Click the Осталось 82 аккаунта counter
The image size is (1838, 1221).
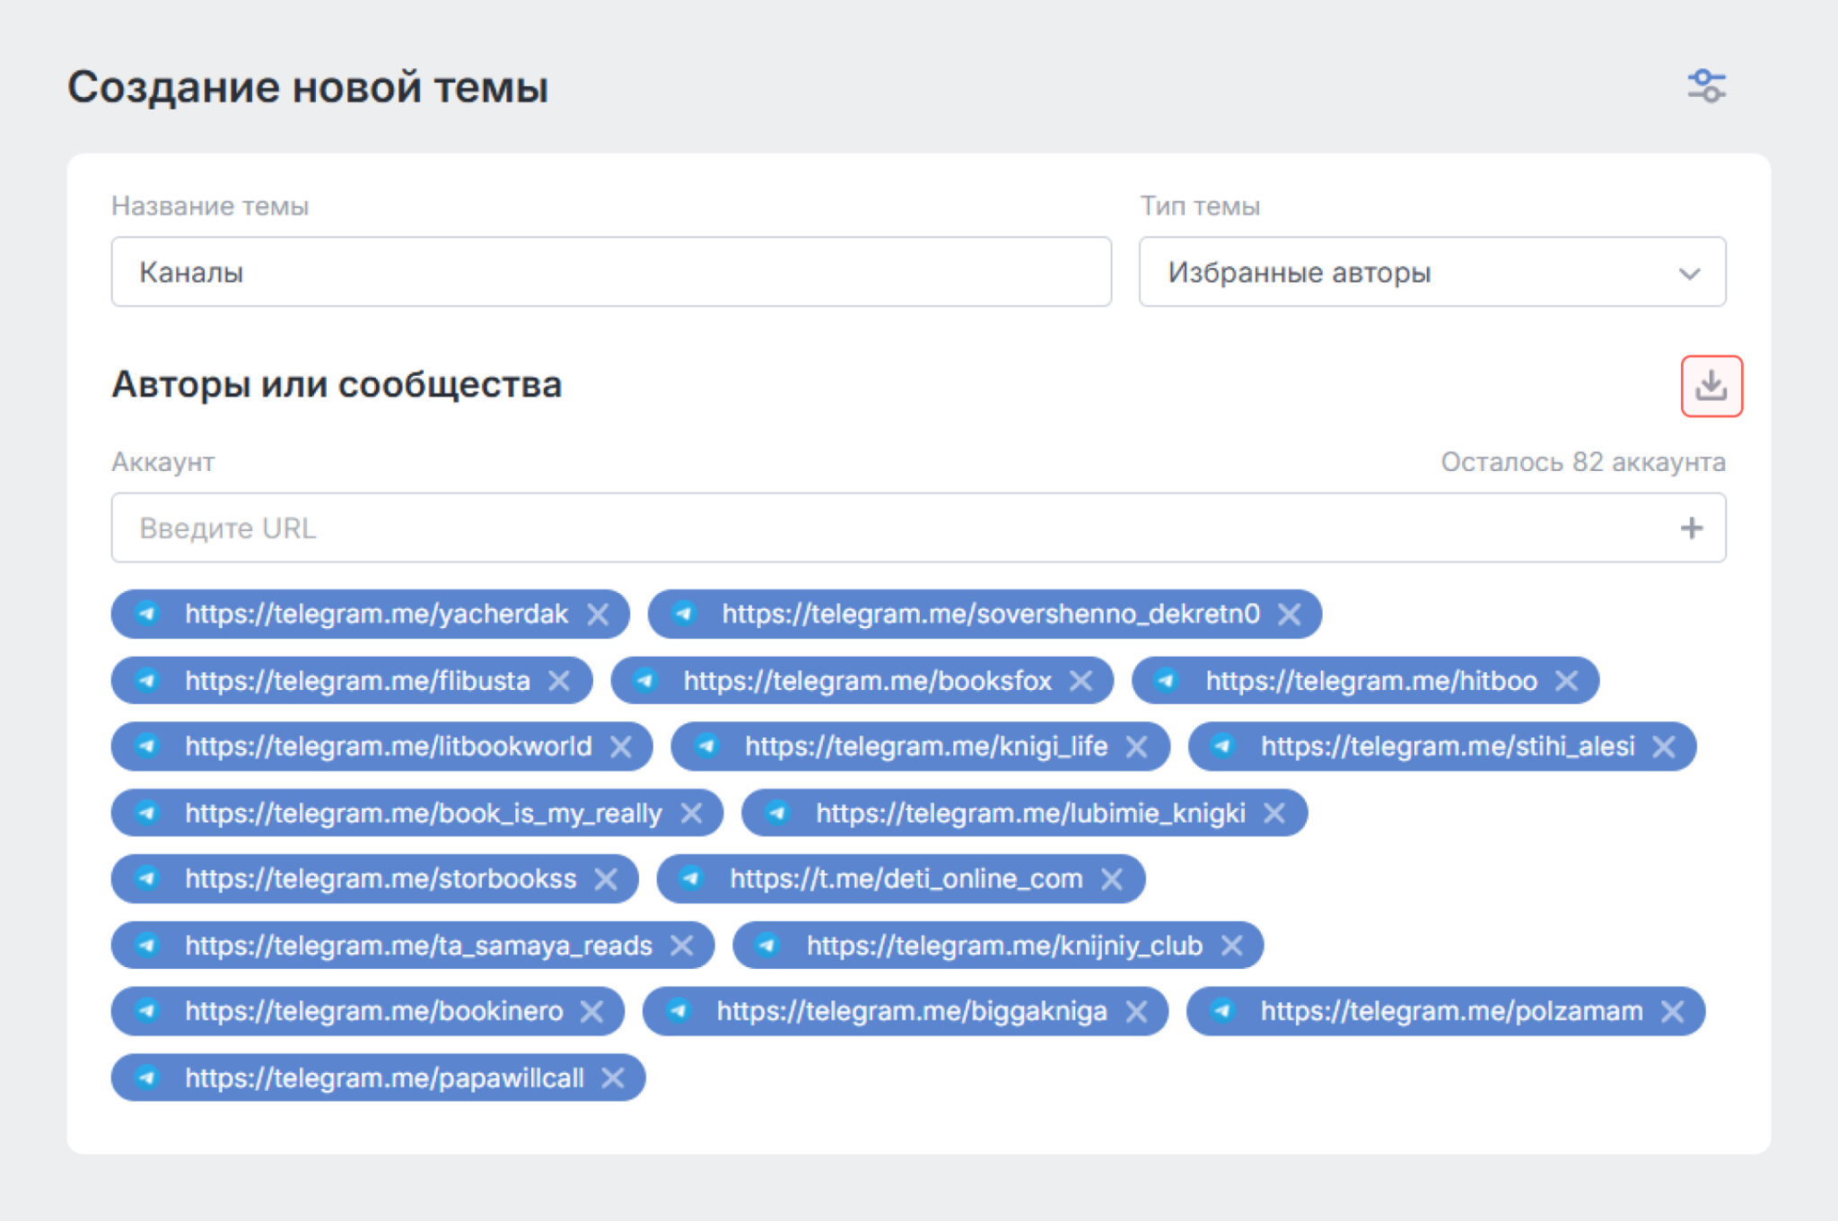(x=1583, y=462)
